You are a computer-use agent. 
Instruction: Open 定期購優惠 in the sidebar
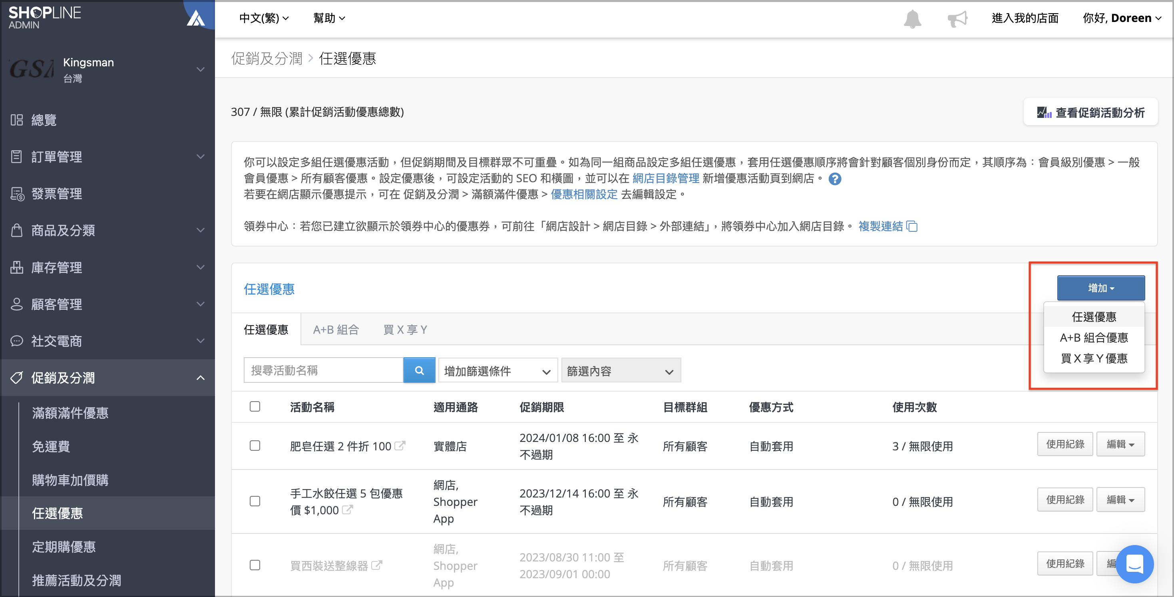64,547
